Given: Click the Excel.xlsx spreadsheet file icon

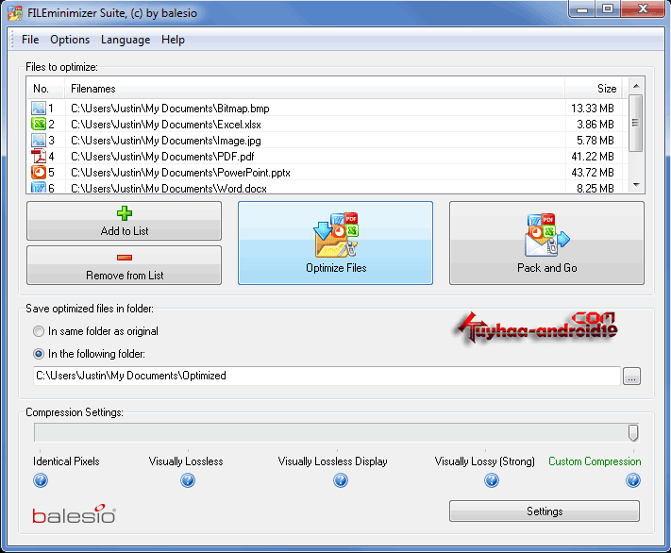Looking at the screenshot, I should (39, 125).
